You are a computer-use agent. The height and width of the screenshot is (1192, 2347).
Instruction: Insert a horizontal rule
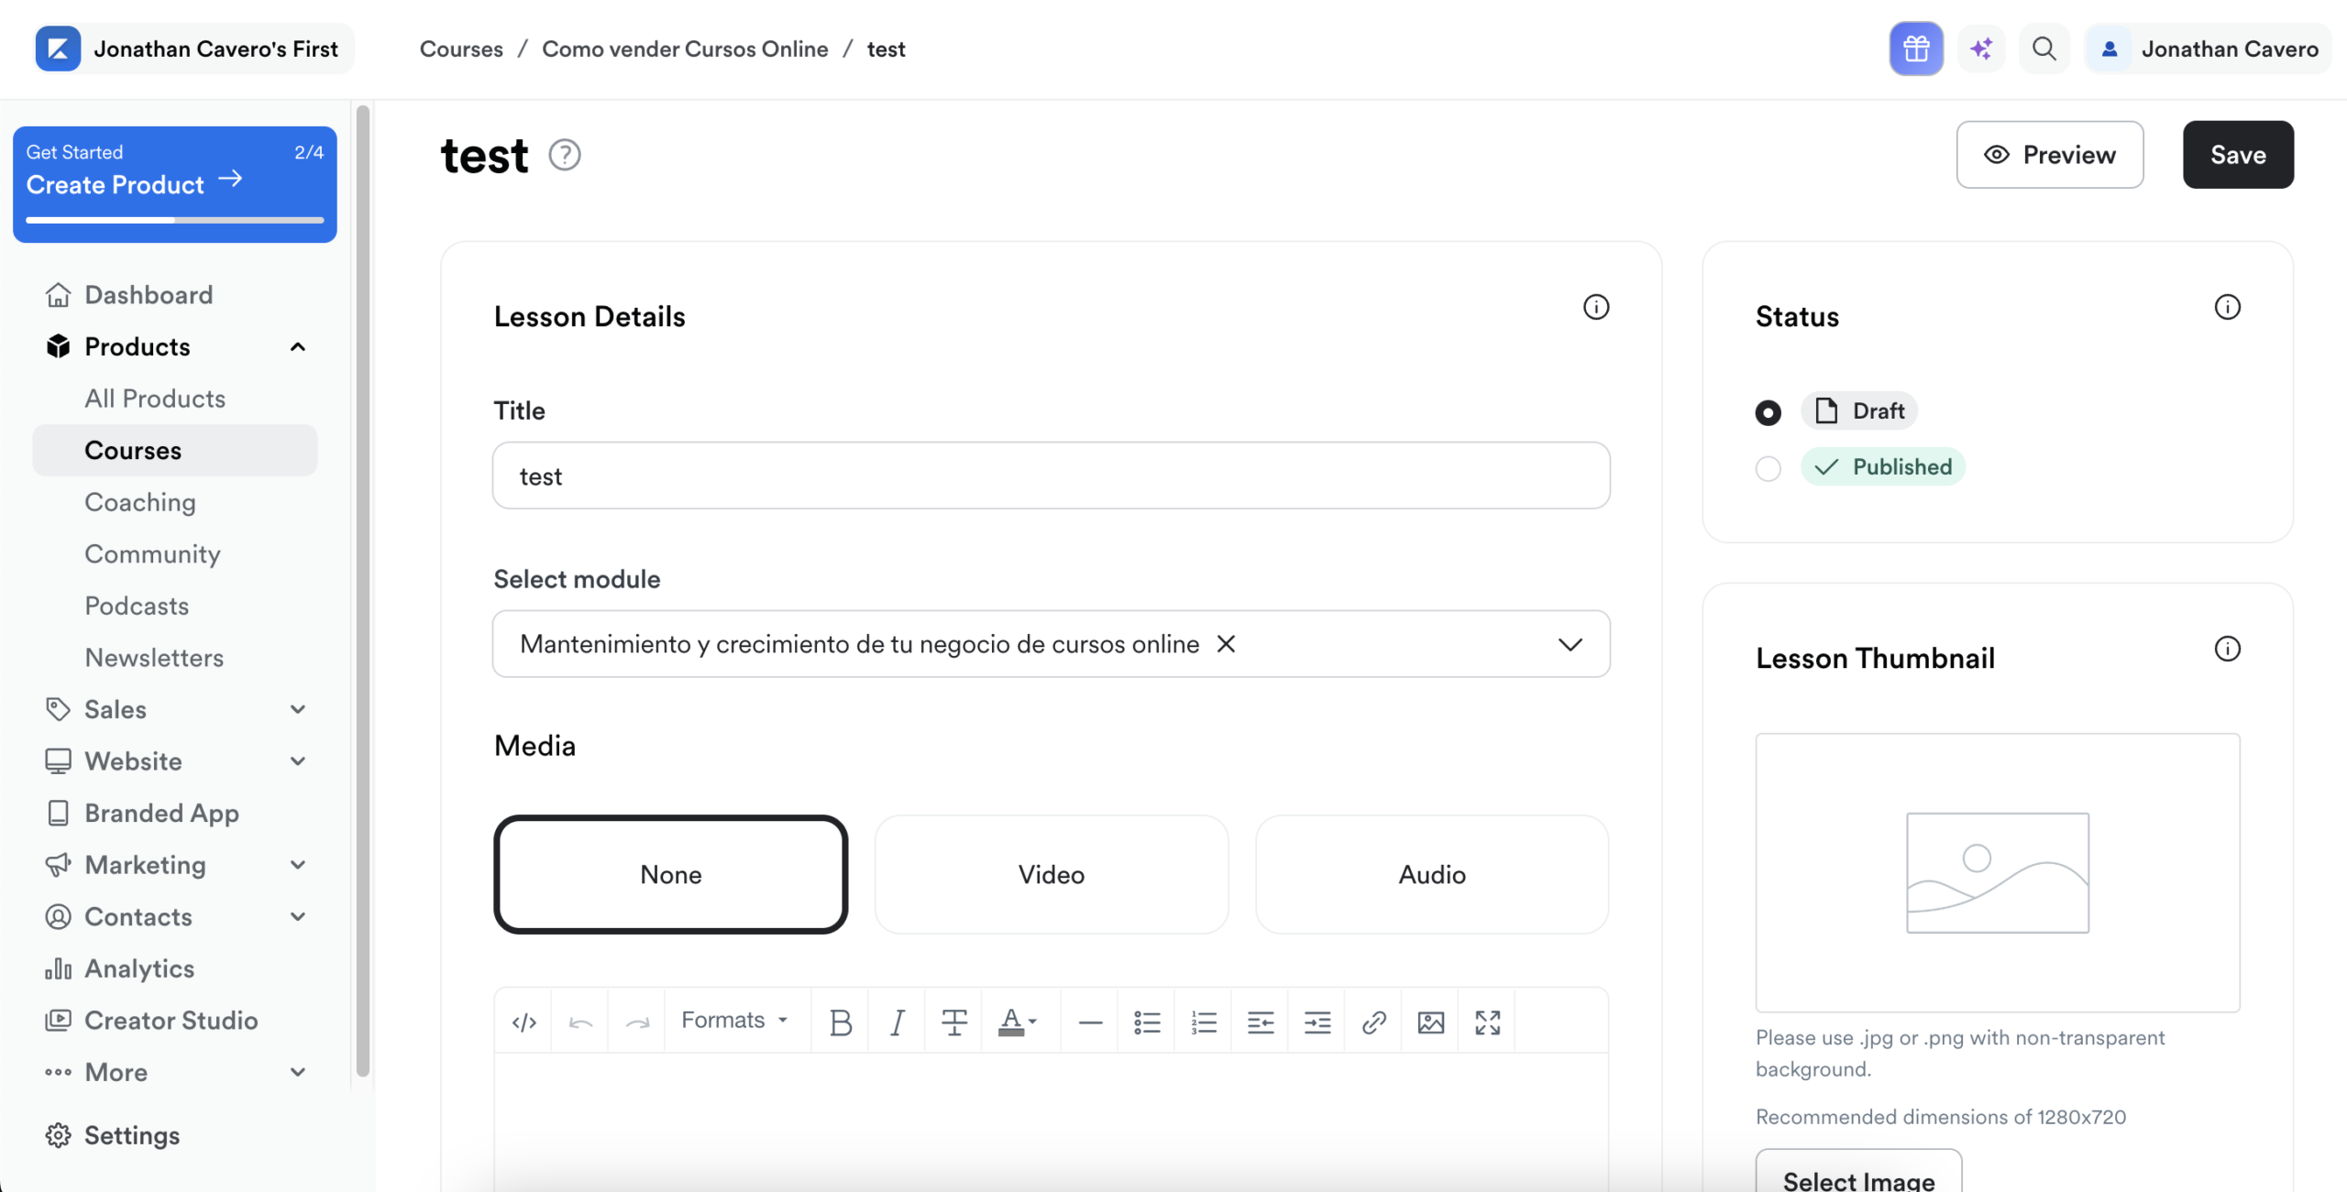point(1089,1019)
